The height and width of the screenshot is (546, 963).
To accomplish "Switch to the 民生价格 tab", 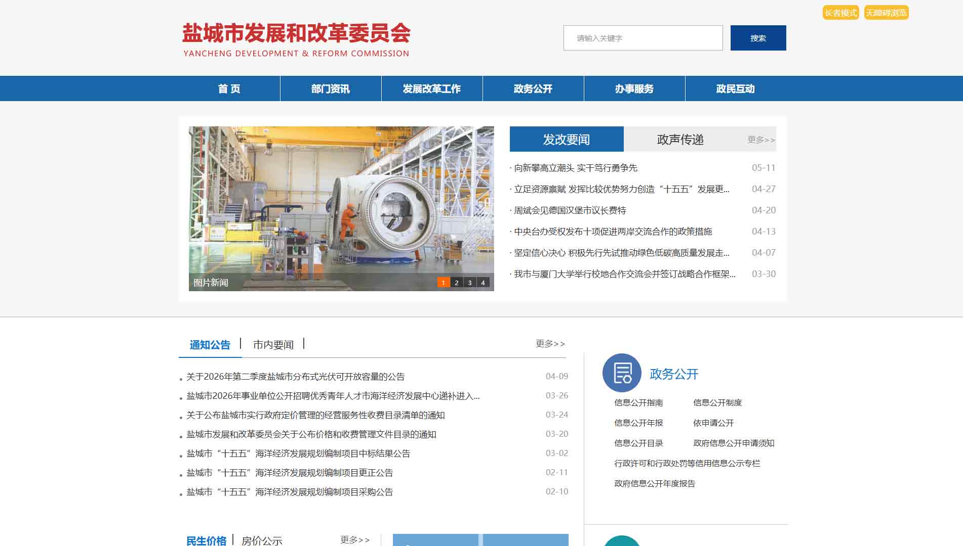I will (x=207, y=540).
